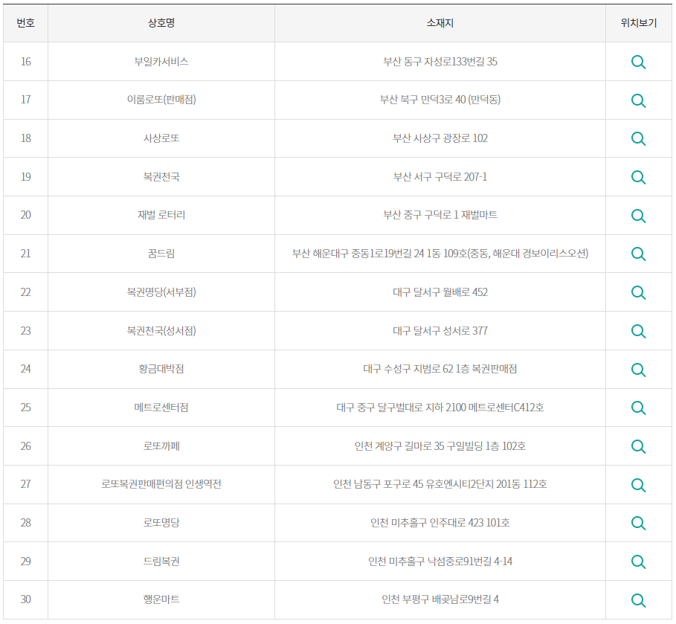Click store name 로또명당
The height and width of the screenshot is (624, 676).
161,522
